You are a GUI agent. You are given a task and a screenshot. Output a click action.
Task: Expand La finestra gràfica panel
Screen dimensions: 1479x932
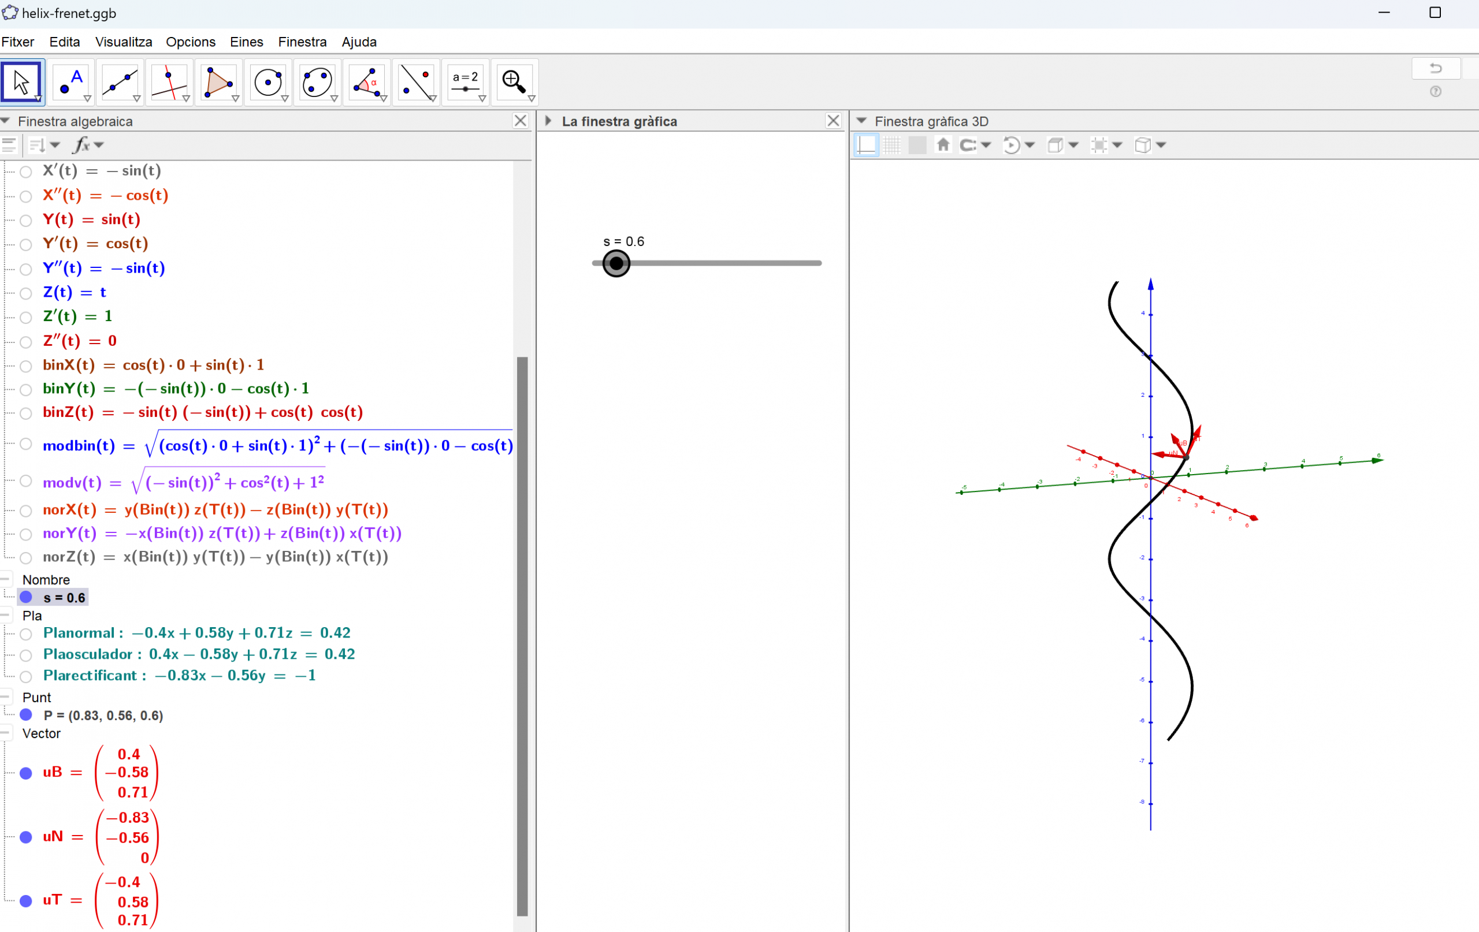tap(548, 121)
